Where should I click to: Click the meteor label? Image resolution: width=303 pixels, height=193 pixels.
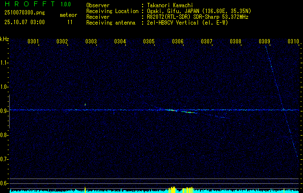point(68,15)
